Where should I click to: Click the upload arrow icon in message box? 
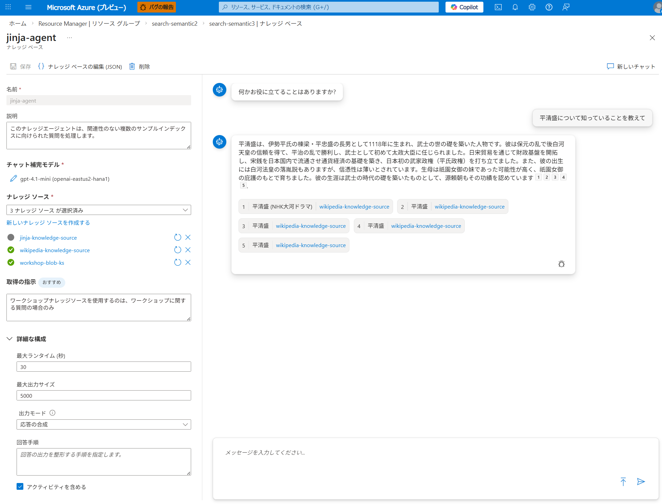point(623,482)
